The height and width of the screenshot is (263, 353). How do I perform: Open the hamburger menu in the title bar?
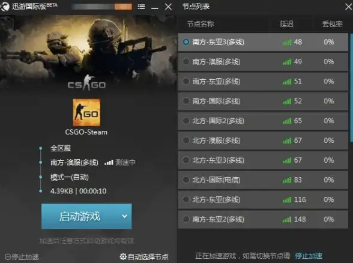pos(141,7)
